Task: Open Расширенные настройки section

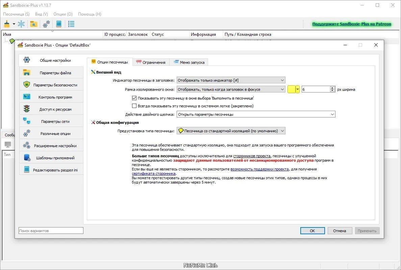Action: (x=51, y=145)
